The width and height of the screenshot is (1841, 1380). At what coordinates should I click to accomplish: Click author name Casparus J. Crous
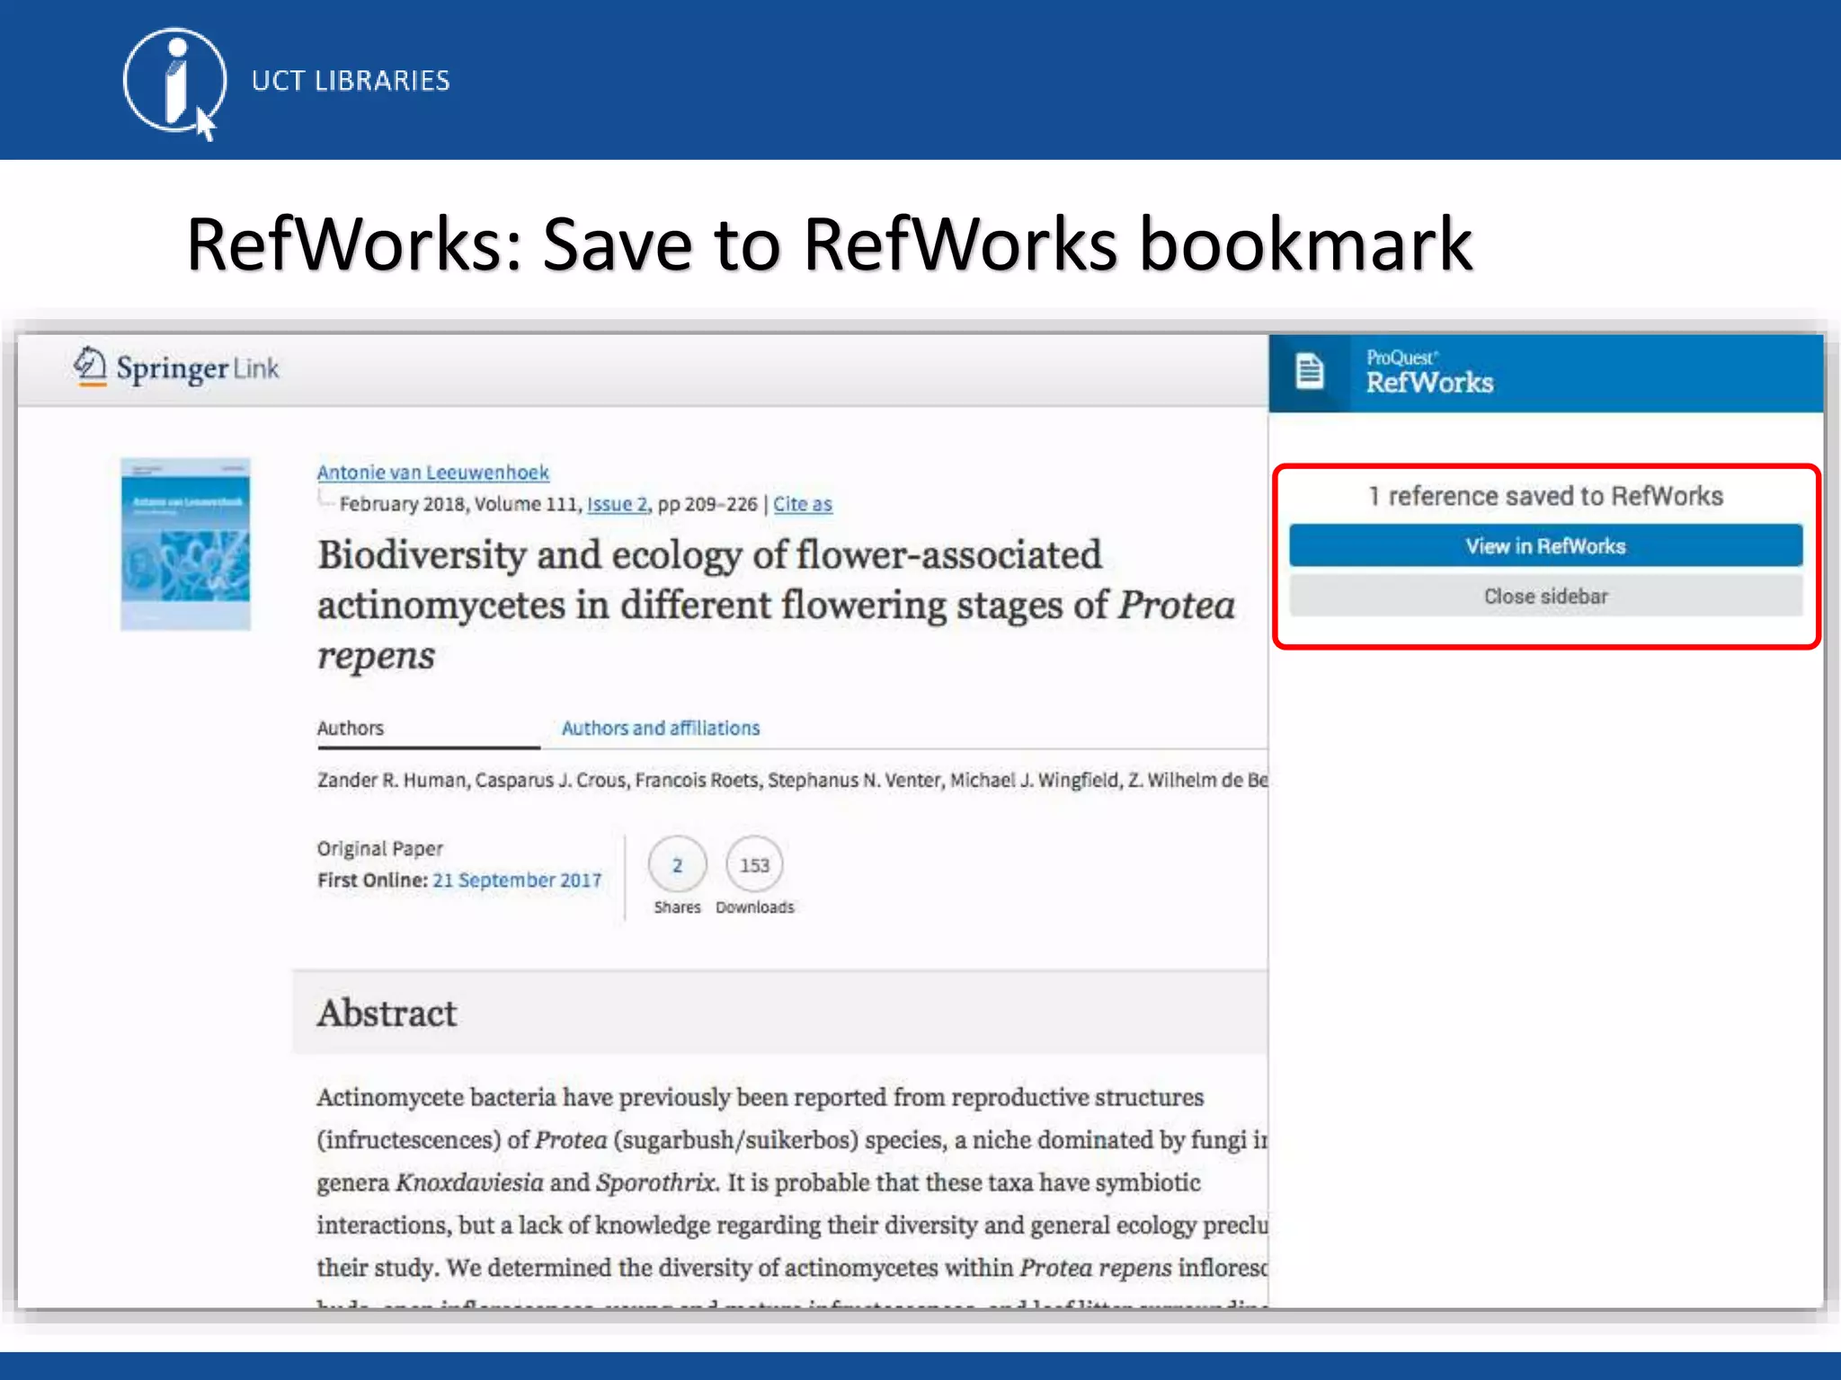pyautogui.click(x=550, y=780)
